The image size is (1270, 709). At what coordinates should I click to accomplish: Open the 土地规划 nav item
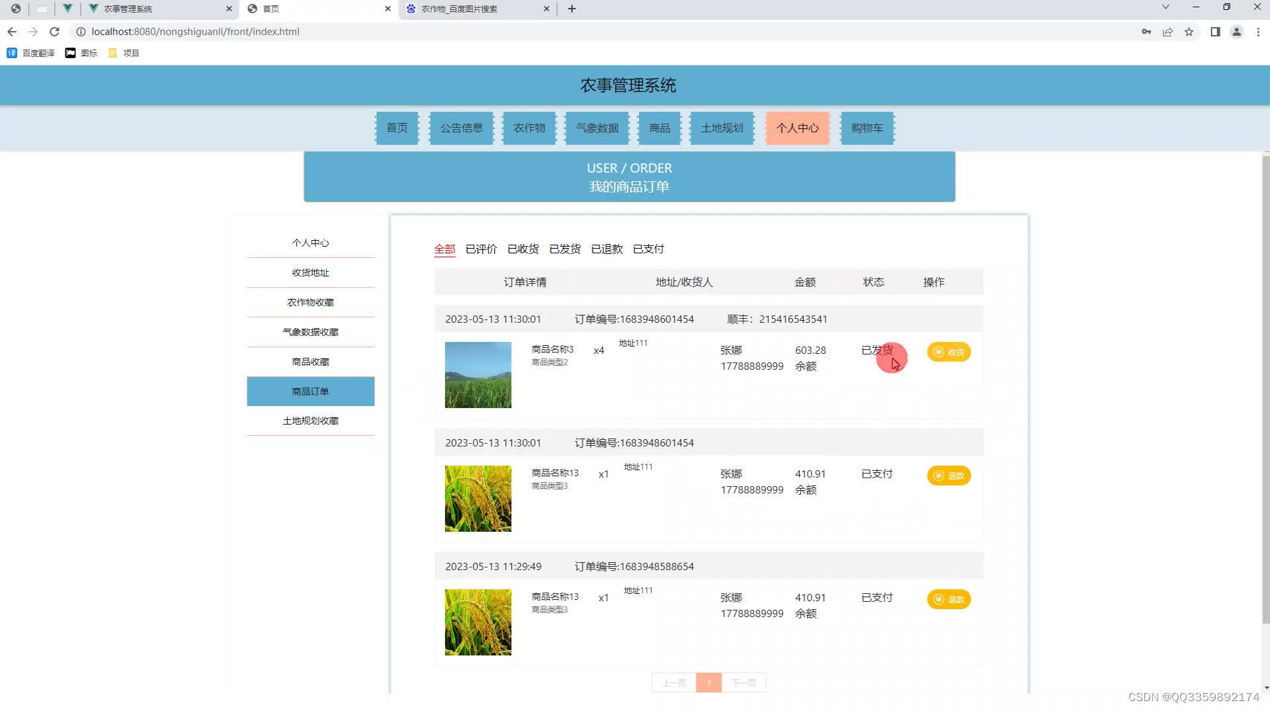(722, 128)
